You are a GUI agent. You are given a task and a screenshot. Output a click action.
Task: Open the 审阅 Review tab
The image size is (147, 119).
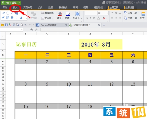(76, 7)
